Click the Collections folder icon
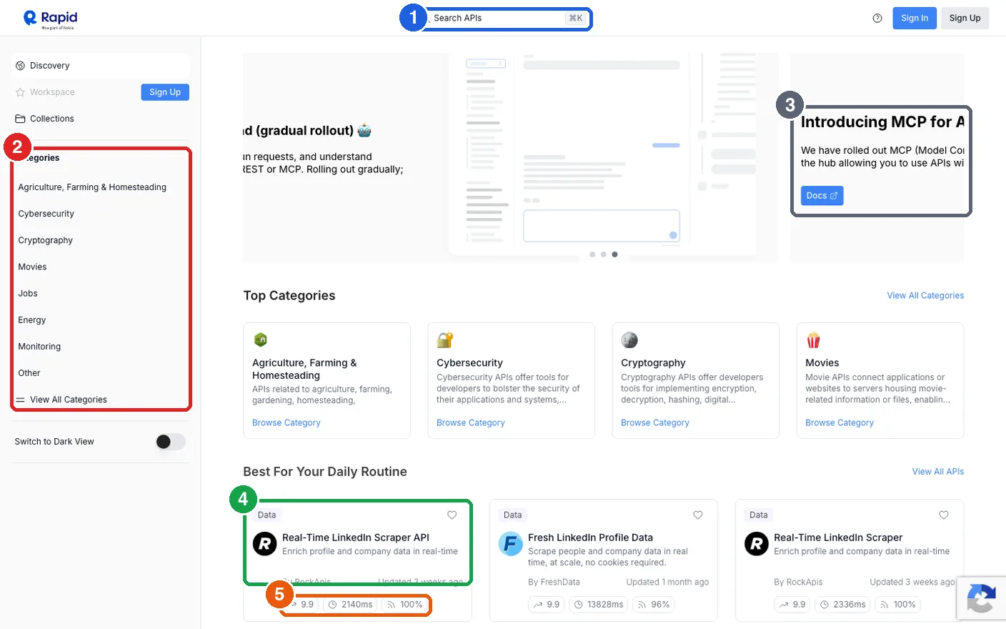 [x=20, y=119]
